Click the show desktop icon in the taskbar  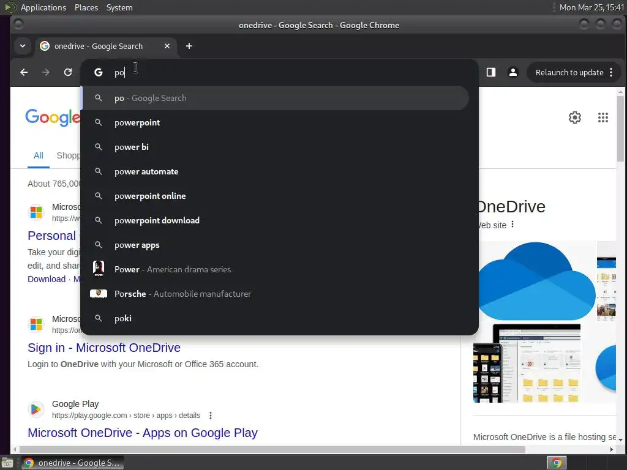tap(7, 463)
